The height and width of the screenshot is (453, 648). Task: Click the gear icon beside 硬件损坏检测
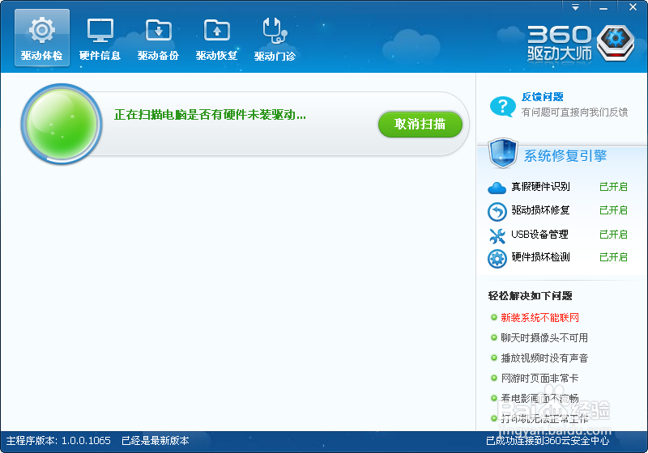[497, 259]
